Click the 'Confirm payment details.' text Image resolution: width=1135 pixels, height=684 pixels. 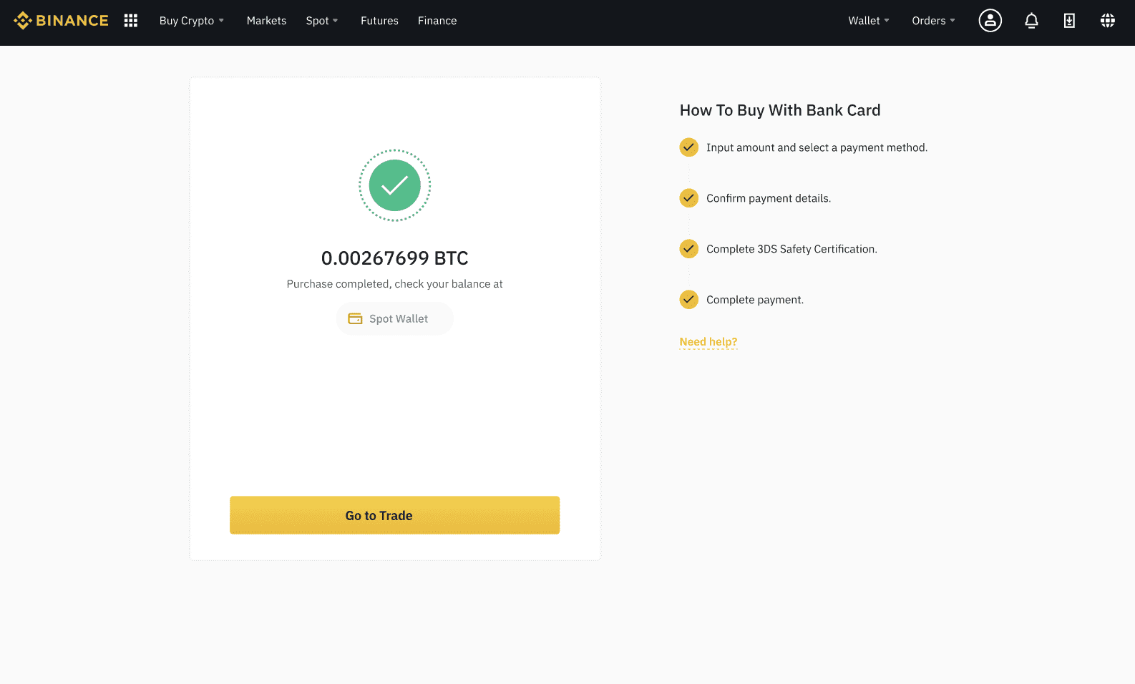(769, 198)
